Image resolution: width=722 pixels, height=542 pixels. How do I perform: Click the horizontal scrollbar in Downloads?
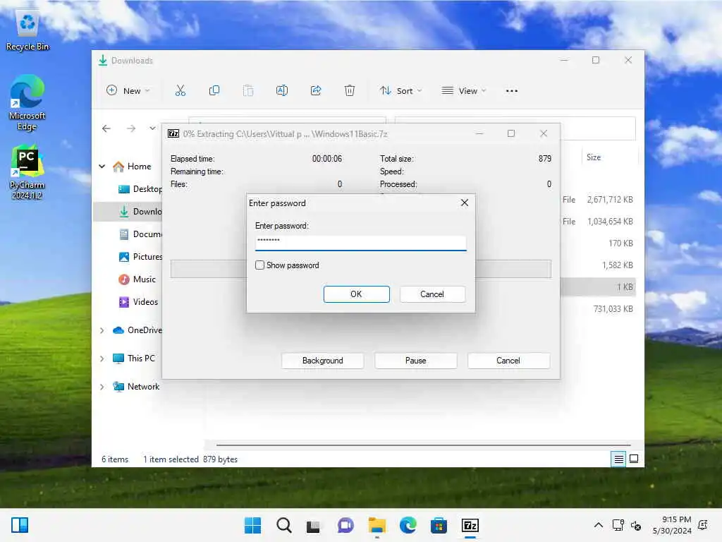point(424,445)
